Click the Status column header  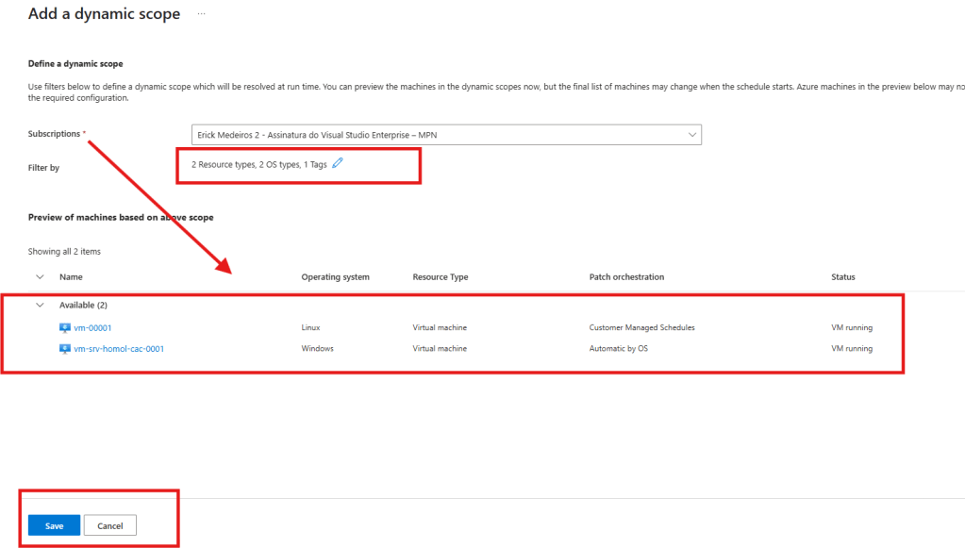[x=842, y=277]
